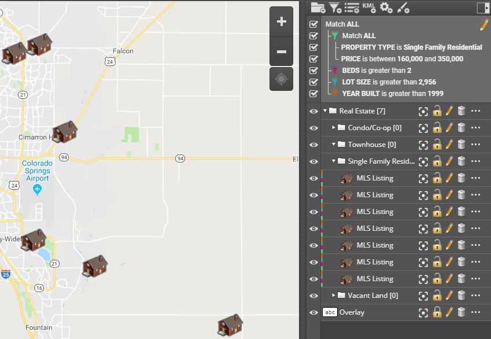This screenshot has height=339, width=491.
Task: Expand the Condo/Co-op folder
Action: pyautogui.click(x=334, y=127)
